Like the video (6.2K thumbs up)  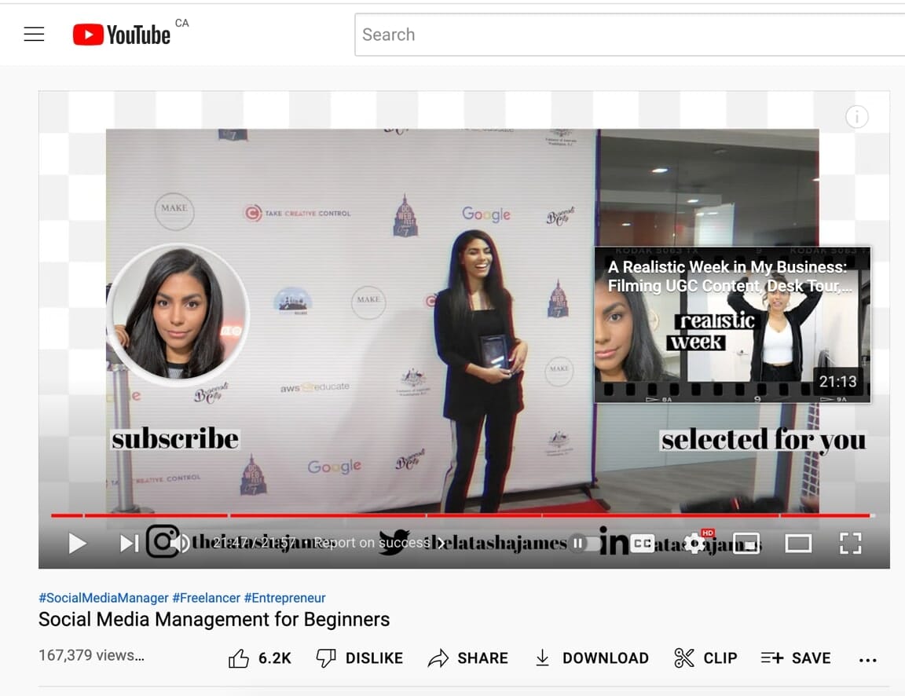260,658
